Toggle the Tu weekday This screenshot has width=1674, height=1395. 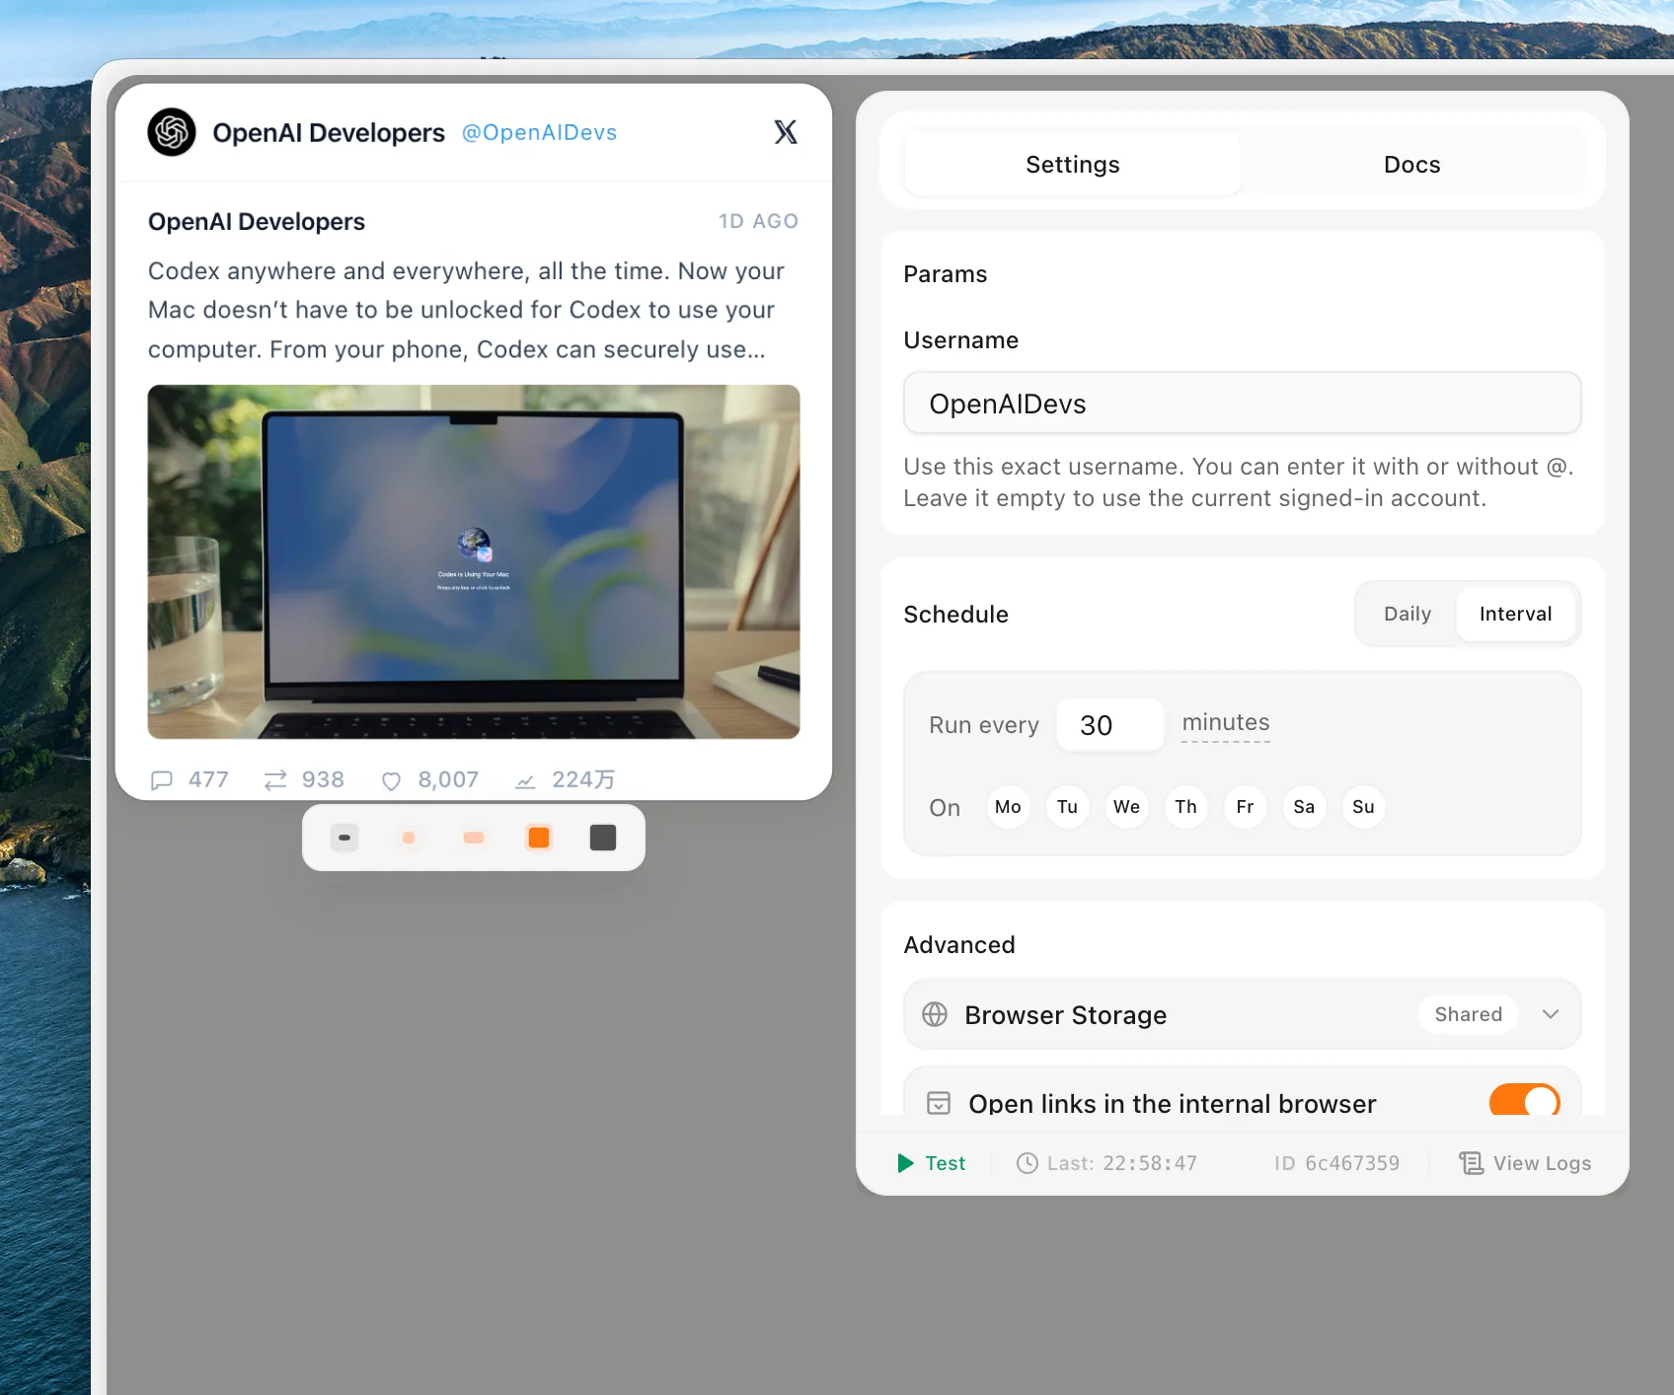(1067, 807)
